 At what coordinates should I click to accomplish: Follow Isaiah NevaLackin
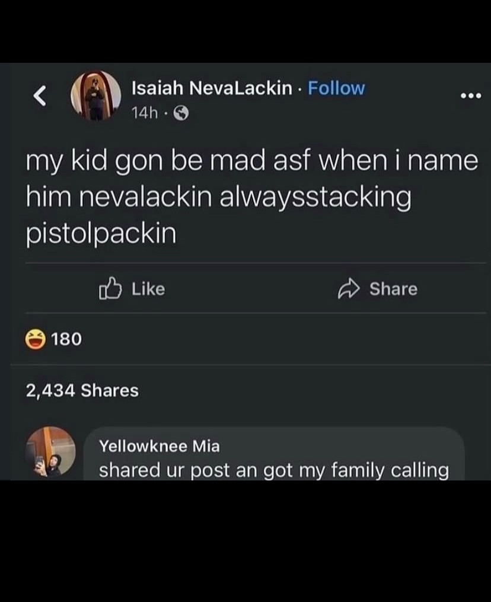tap(336, 88)
